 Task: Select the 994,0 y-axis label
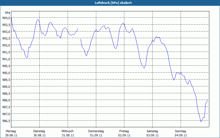coord(6,18)
